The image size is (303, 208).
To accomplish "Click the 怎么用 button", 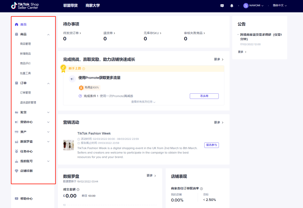I will [204, 96].
